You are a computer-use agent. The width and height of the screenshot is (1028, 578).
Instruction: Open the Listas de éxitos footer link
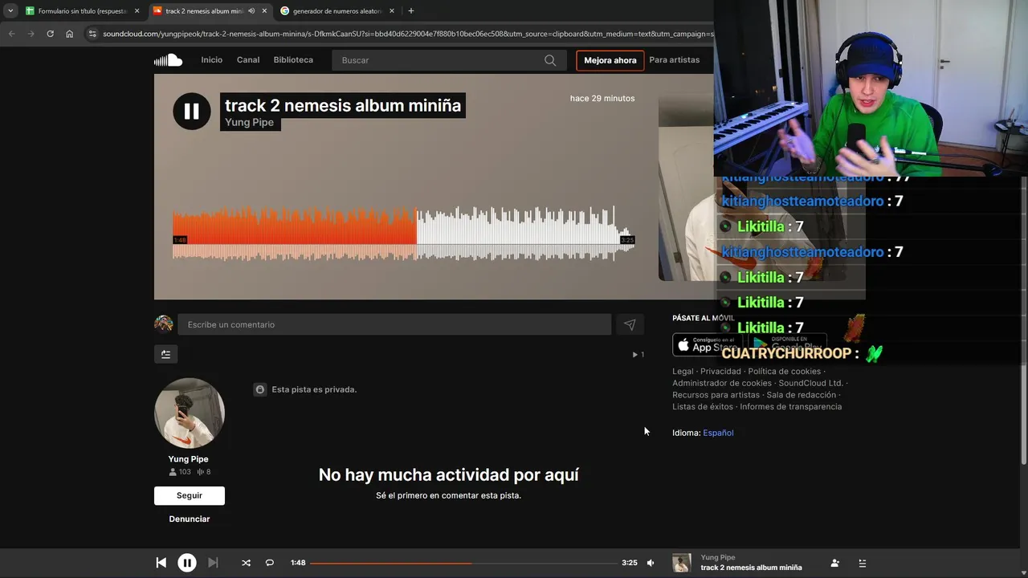[x=703, y=407]
